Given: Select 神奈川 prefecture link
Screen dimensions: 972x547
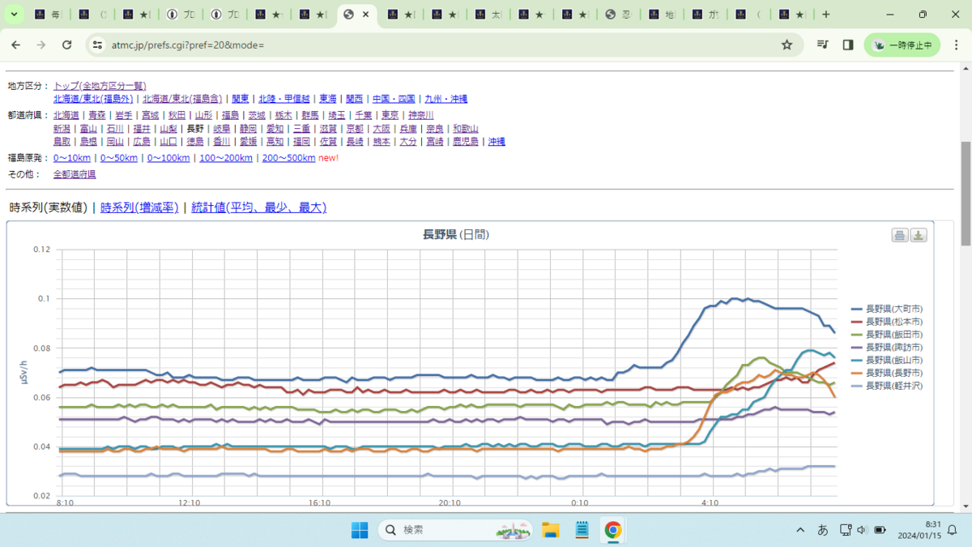Looking at the screenshot, I should [420, 116].
